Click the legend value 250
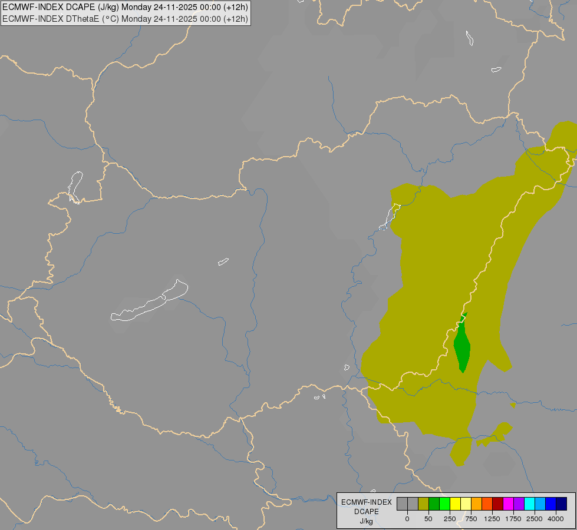Image resolution: width=577 pixels, height=530 pixels. click(450, 519)
